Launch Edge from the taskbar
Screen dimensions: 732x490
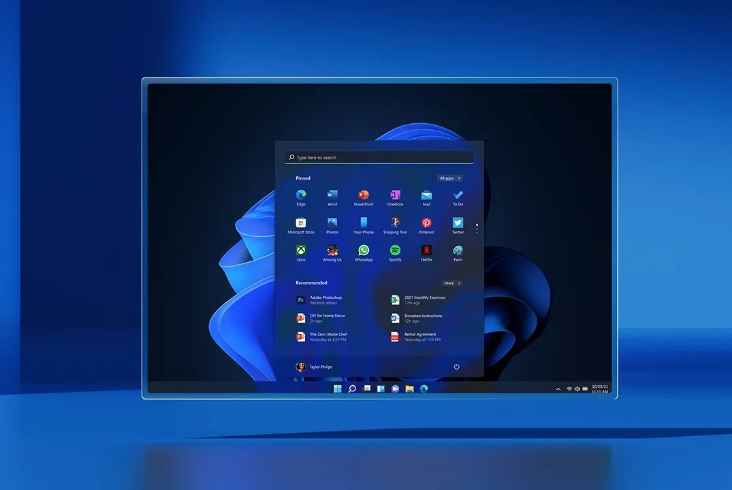click(x=424, y=389)
